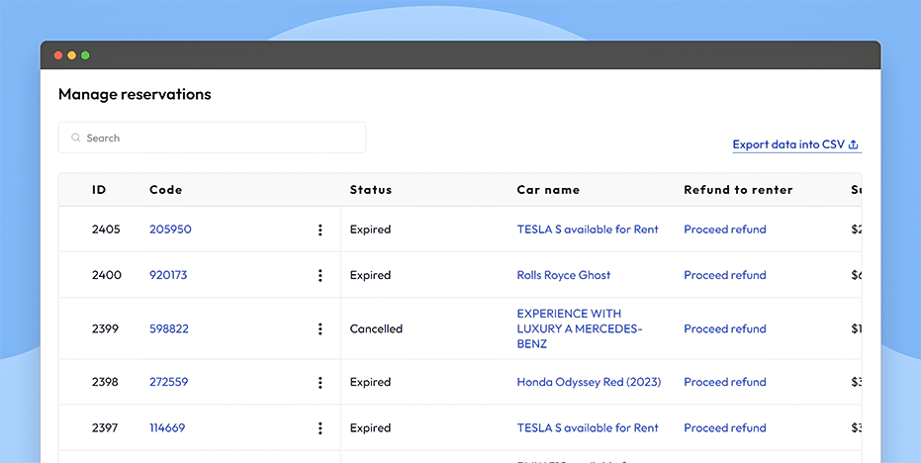This screenshot has height=463, width=921.
Task: Open the row menu for reservation 2405
Action: pos(321,230)
